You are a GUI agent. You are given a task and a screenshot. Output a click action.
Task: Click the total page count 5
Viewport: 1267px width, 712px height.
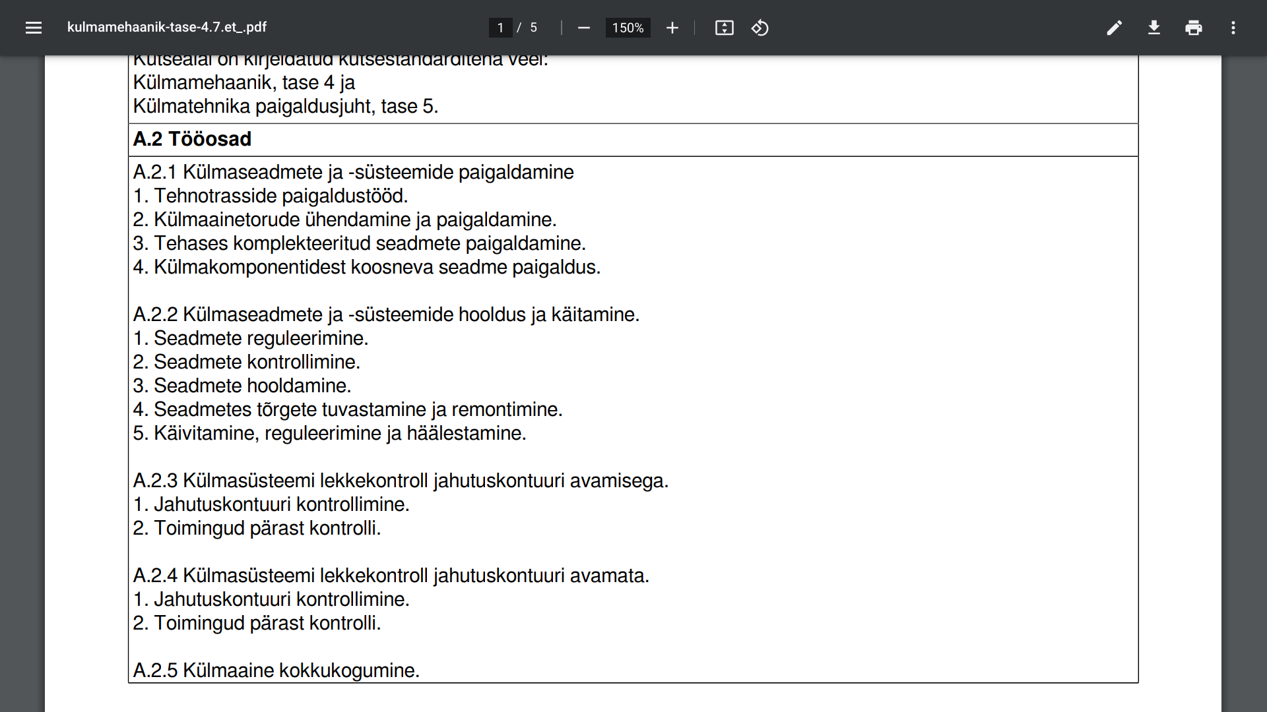click(x=533, y=28)
